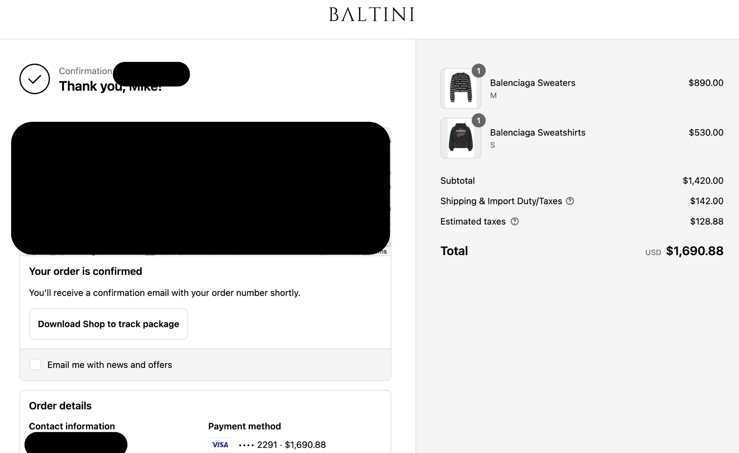Open the Balenciaga Sweaters product thumbnail

click(x=461, y=88)
